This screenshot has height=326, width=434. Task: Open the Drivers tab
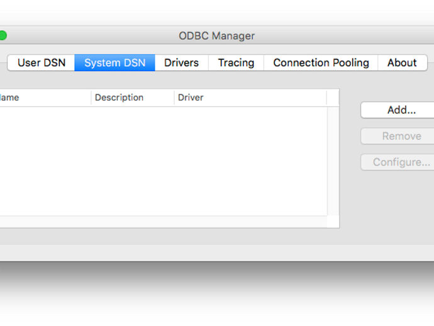[181, 62]
